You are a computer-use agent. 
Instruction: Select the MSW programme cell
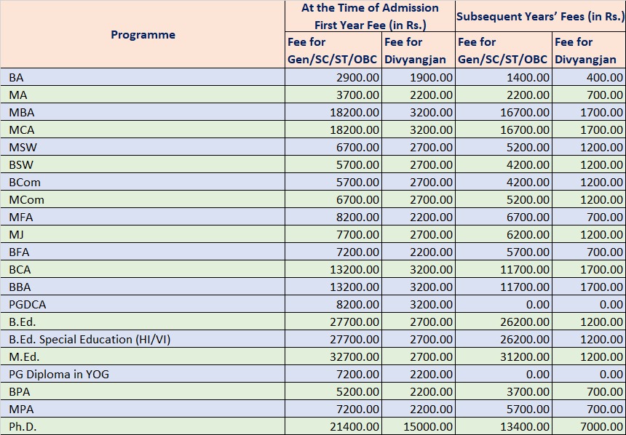pos(143,147)
